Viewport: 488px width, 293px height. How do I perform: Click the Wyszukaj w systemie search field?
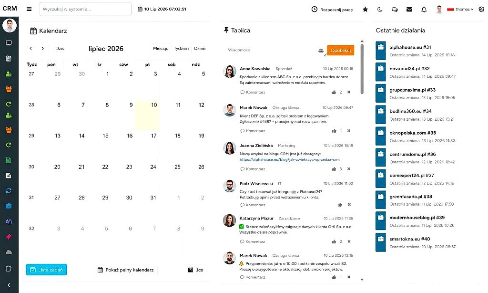85,9
